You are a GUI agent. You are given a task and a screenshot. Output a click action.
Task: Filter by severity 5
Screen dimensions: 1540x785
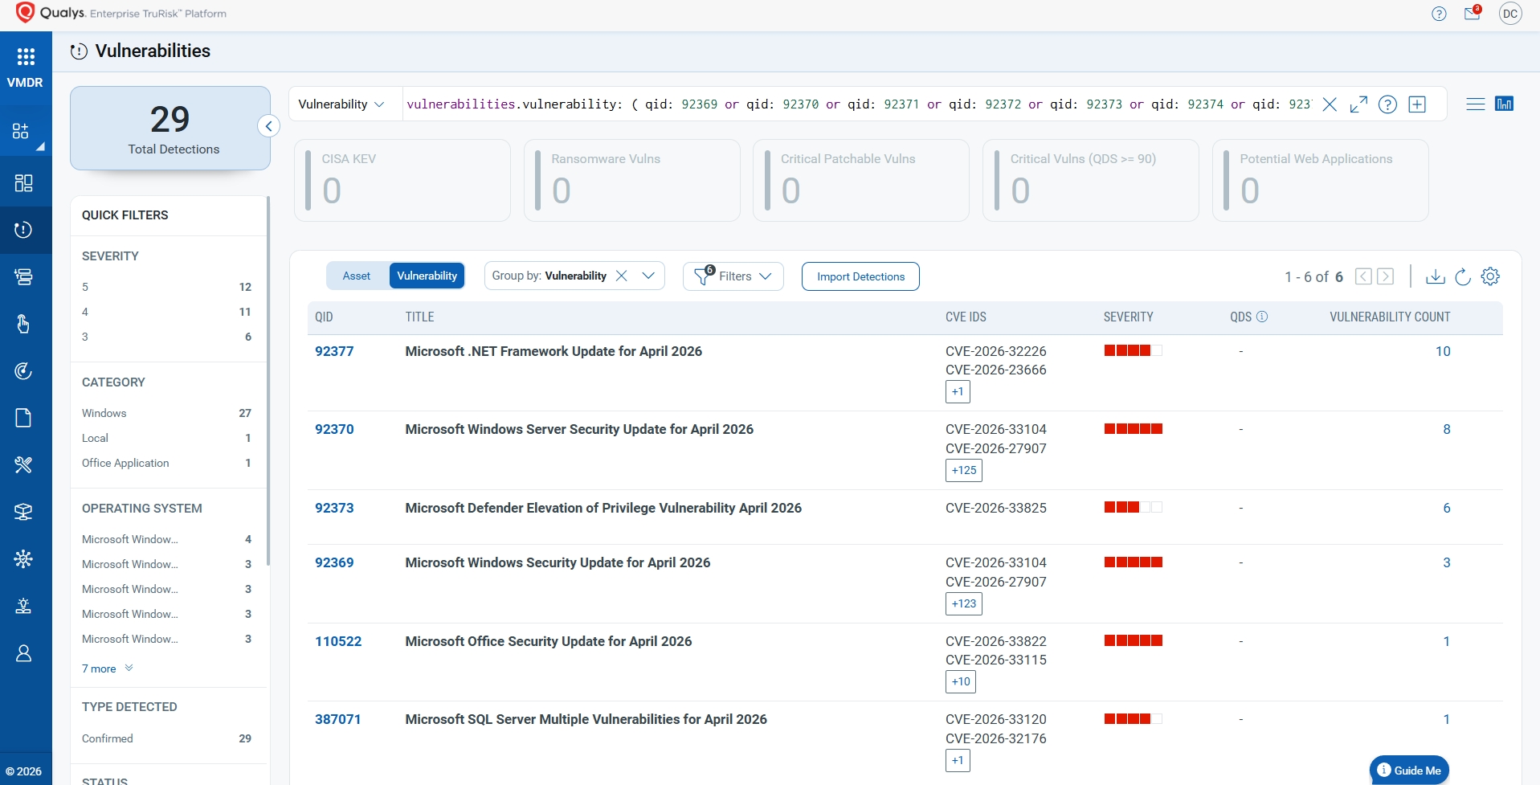click(x=85, y=287)
